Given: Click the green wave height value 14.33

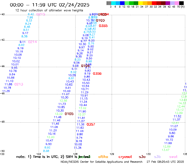Looking at the screenshot, I should click(x=182, y=103).
